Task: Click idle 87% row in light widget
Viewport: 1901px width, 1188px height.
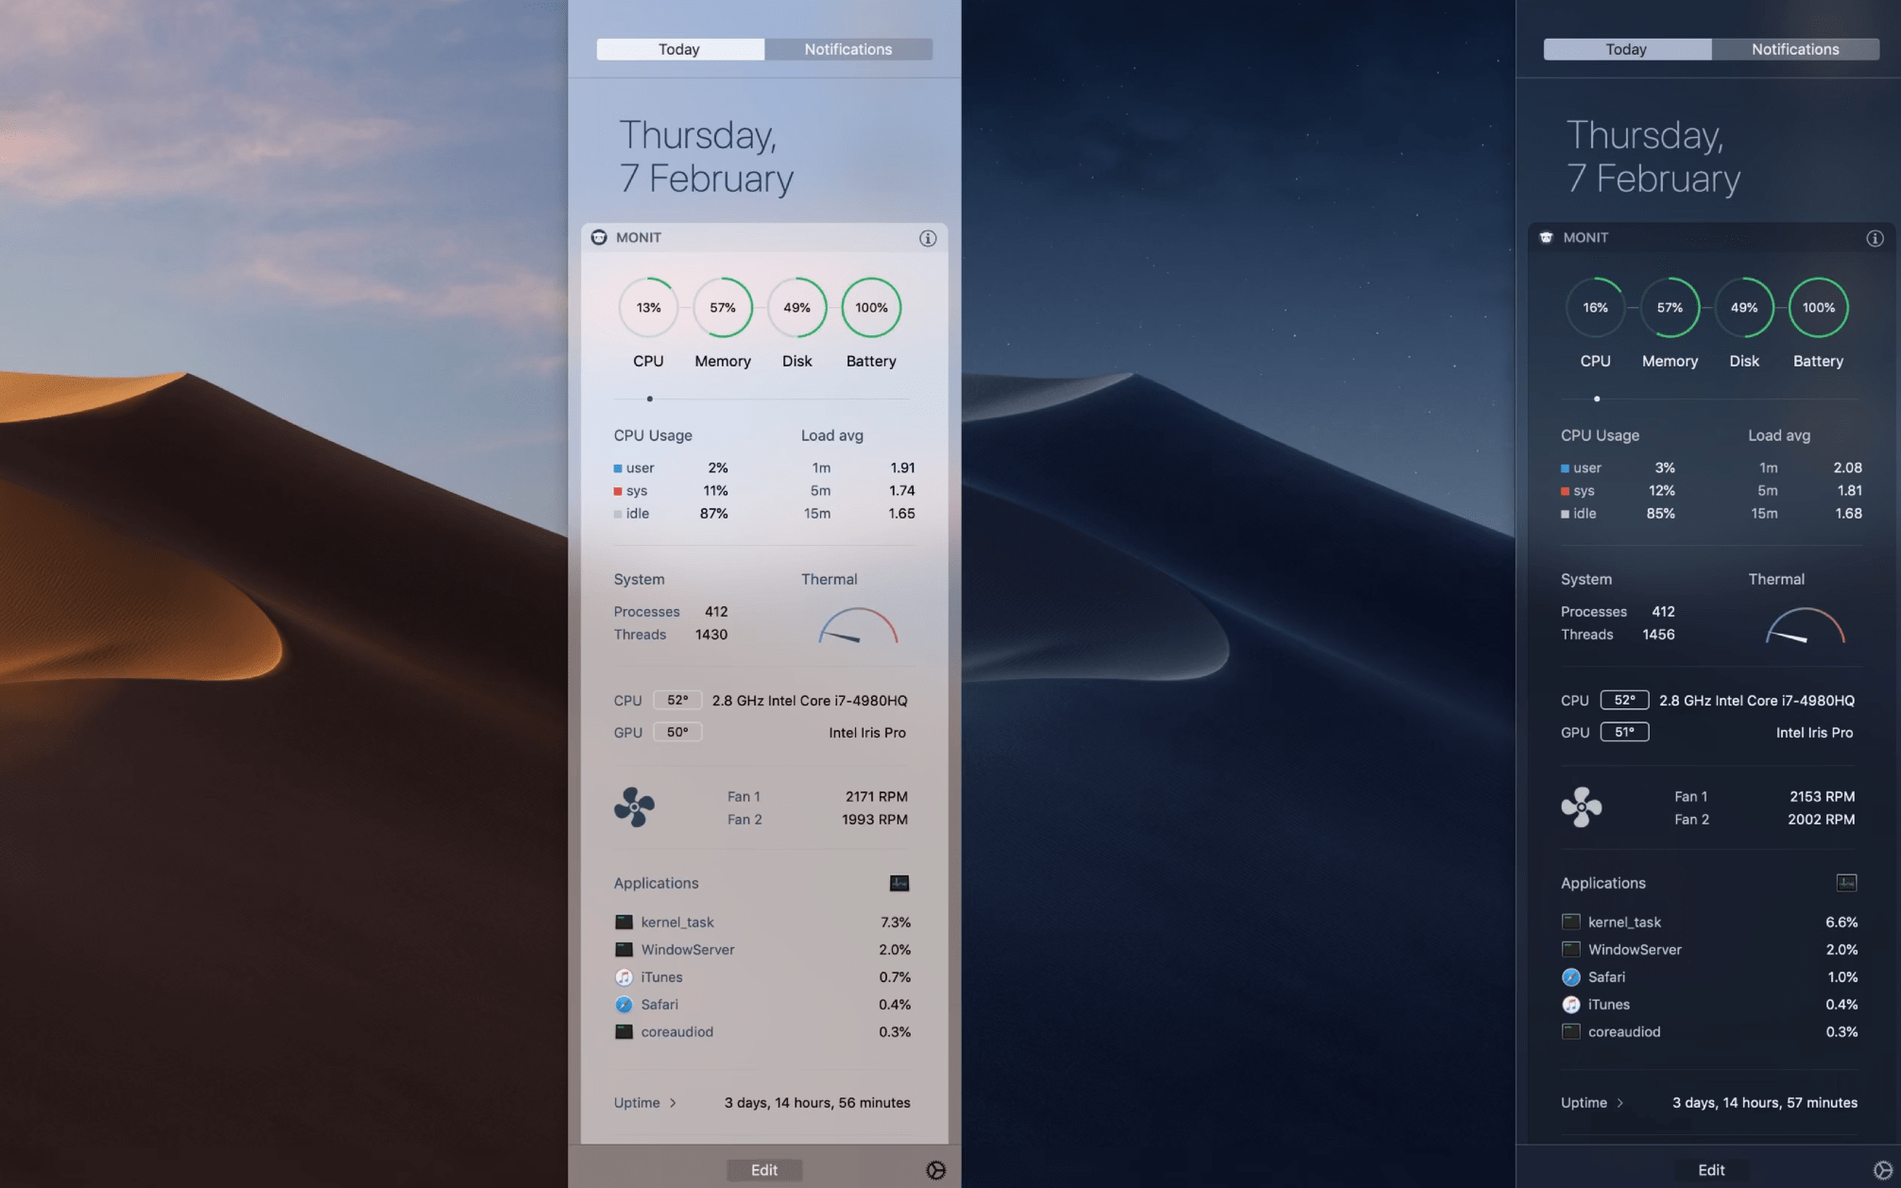Action: tap(671, 513)
